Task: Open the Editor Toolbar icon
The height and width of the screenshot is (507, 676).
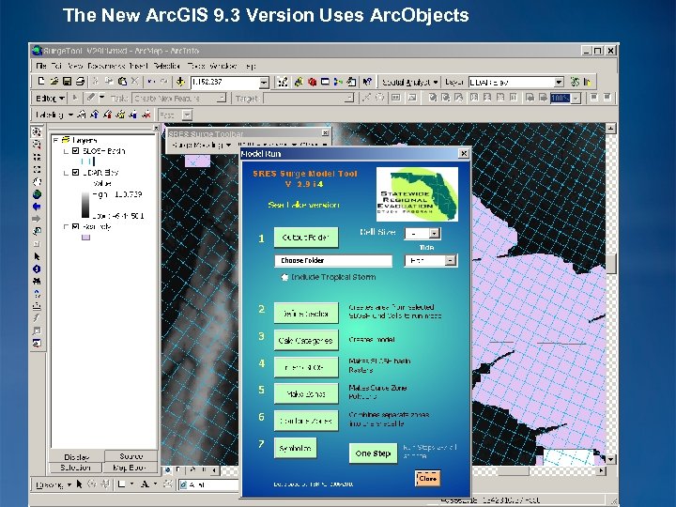Action: 283,82
